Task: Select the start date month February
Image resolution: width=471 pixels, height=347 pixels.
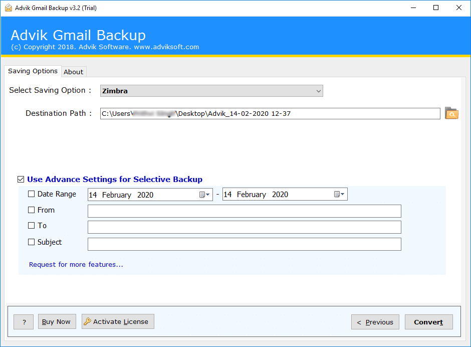Action: click(x=117, y=195)
